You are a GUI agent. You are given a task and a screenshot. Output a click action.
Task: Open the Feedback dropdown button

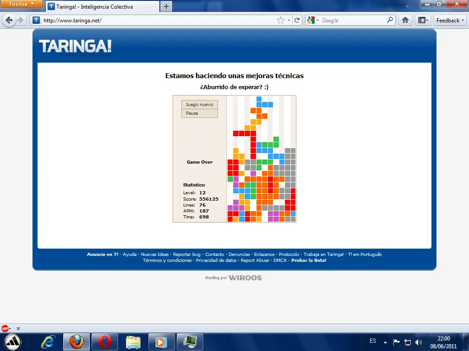point(450,20)
